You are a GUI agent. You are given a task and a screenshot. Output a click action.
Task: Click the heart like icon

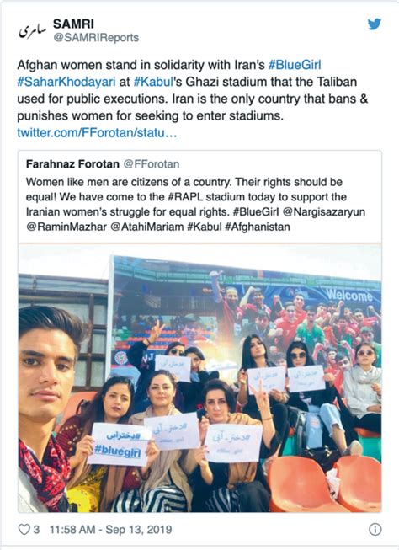click(24, 529)
